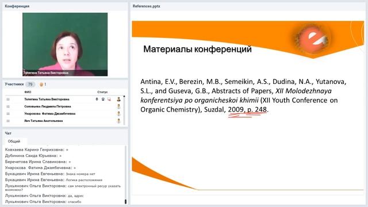Screen dimensions: 368x207
Task: Click chat message from Ковхаева Каринэ Генриховна
Action: (37, 149)
